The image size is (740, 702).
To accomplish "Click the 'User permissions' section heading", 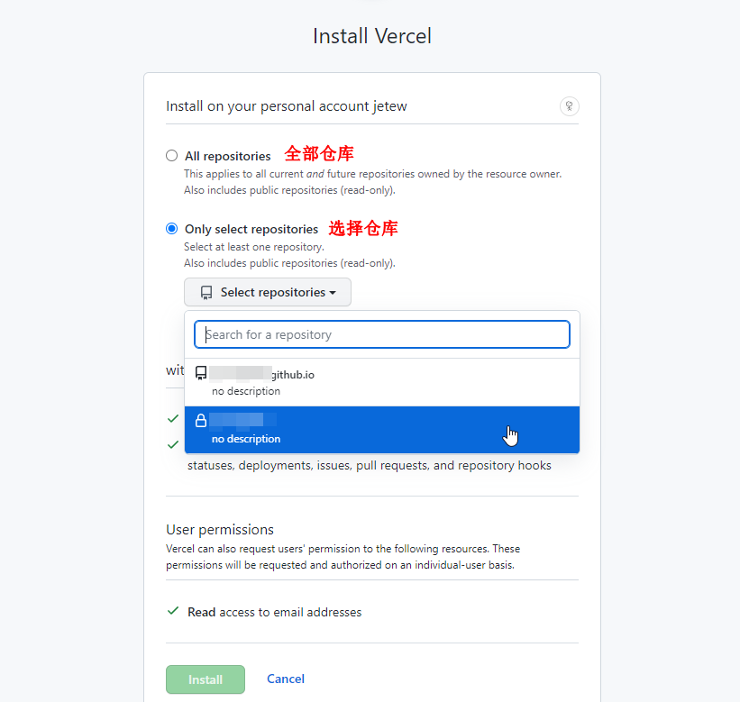I will 219,529.
